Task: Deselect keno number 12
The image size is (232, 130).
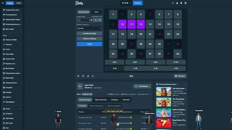Action: [141, 24]
